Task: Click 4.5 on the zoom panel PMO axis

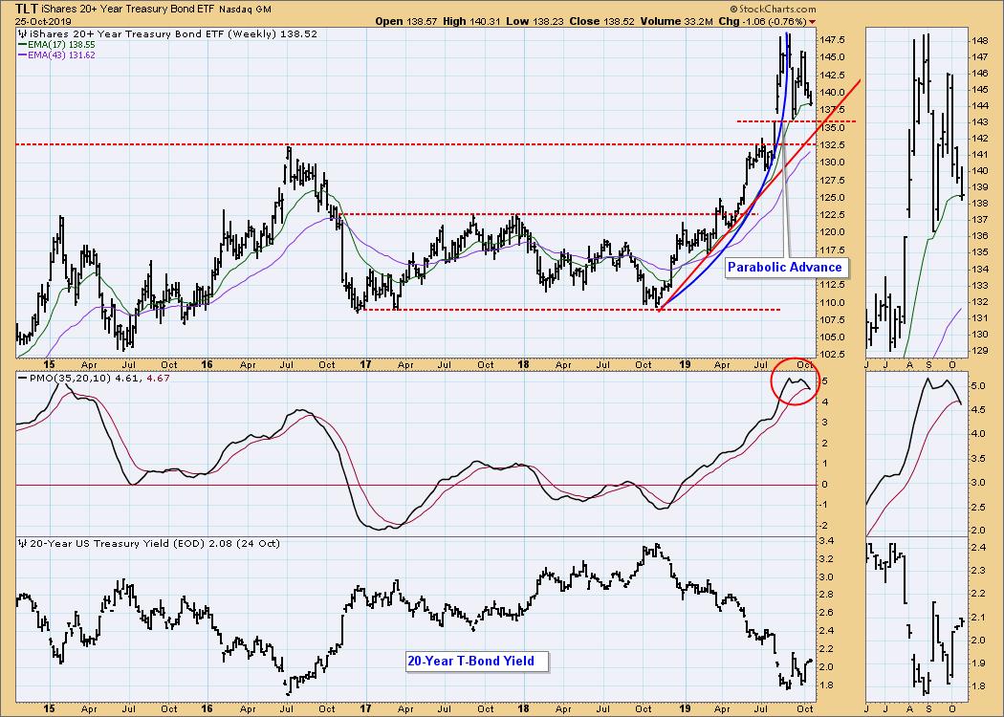Action: pos(978,410)
